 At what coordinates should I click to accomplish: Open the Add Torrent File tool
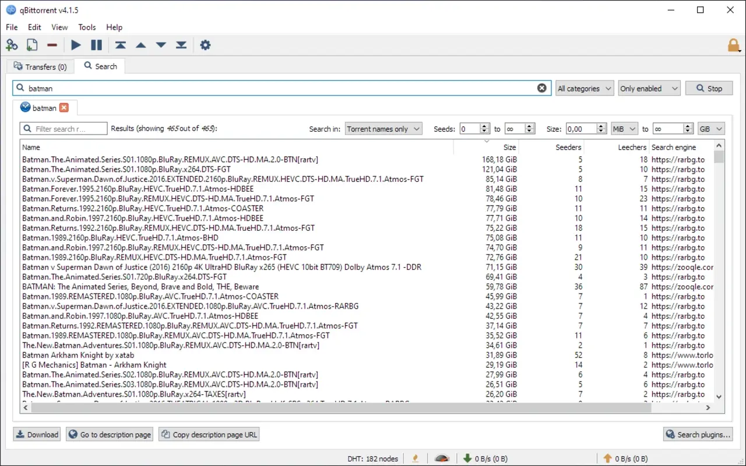coord(32,45)
